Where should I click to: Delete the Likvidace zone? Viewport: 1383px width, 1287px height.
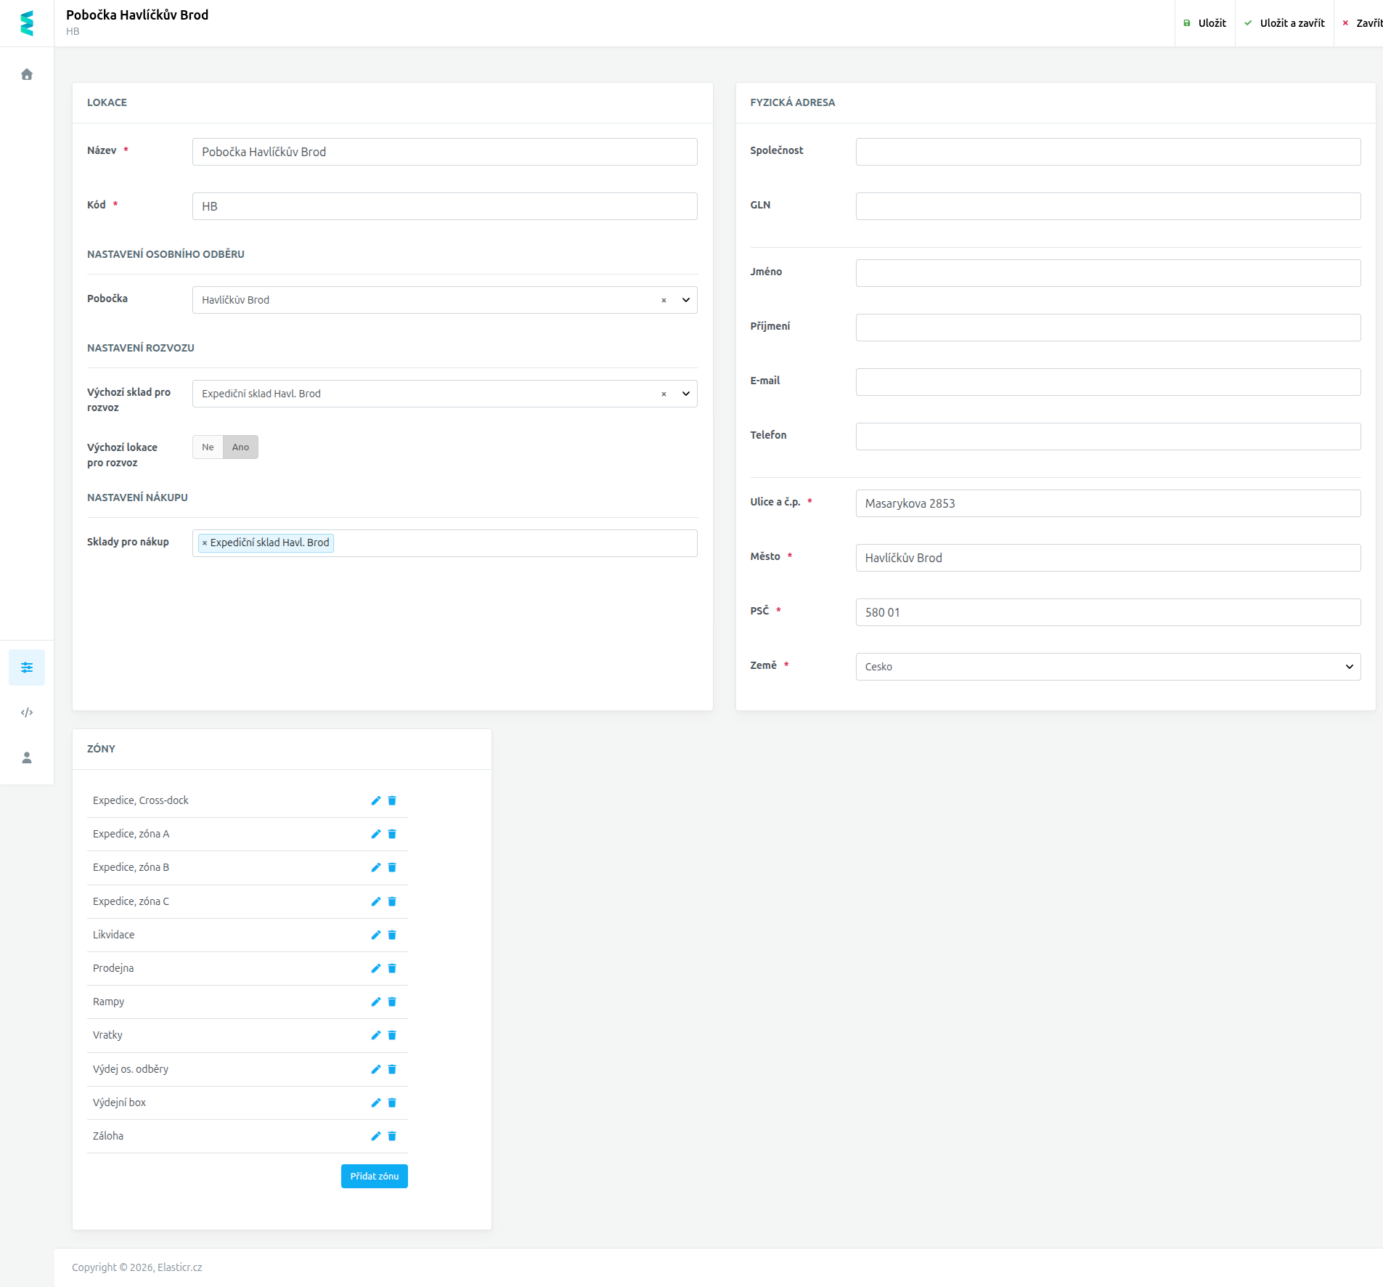(x=392, y=935)
